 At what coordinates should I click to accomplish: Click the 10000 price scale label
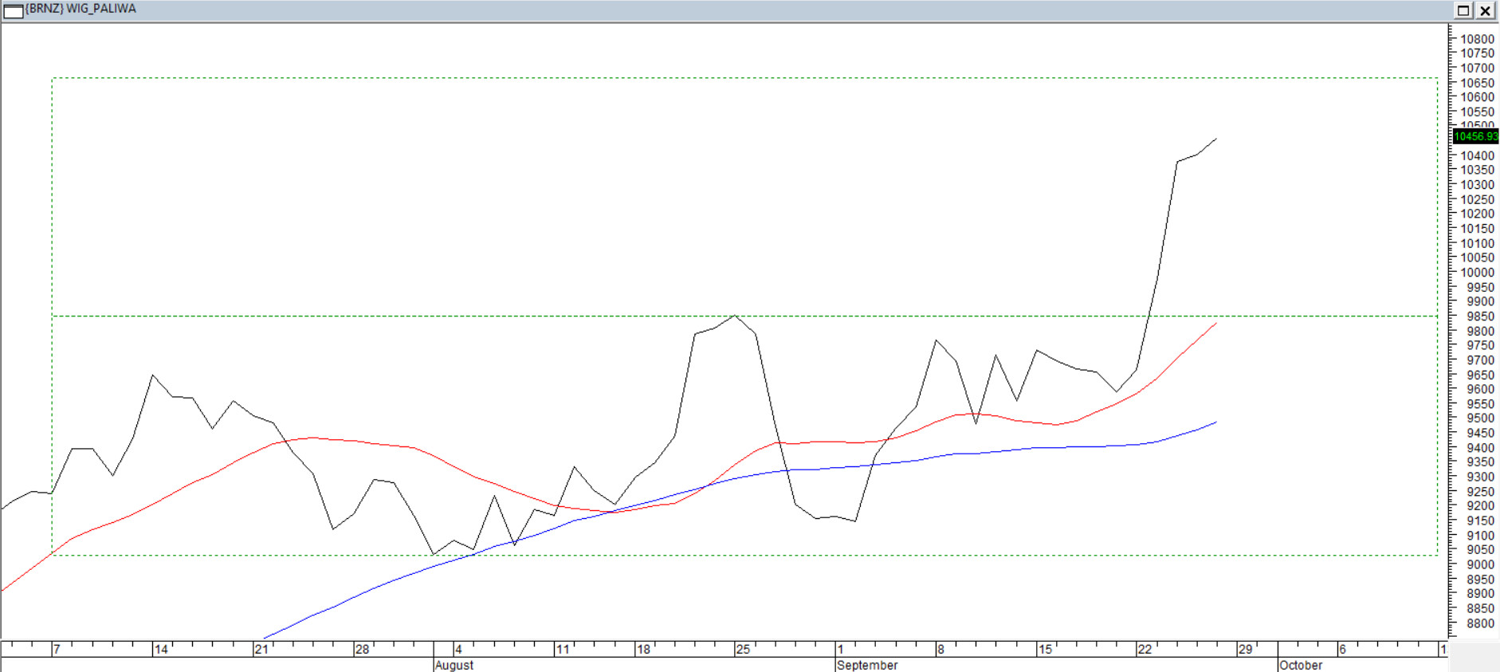1477,273
